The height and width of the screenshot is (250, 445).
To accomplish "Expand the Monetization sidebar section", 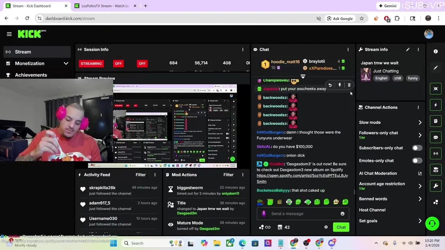I will point(66,64).
